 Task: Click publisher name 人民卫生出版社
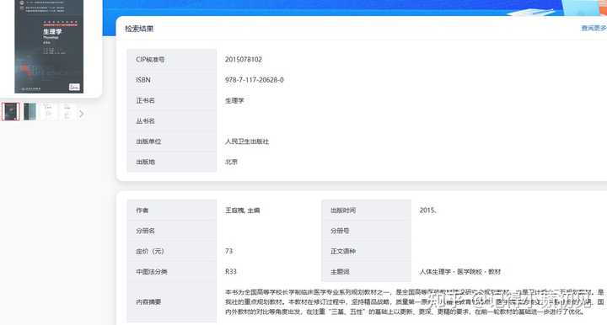point(247,141)
